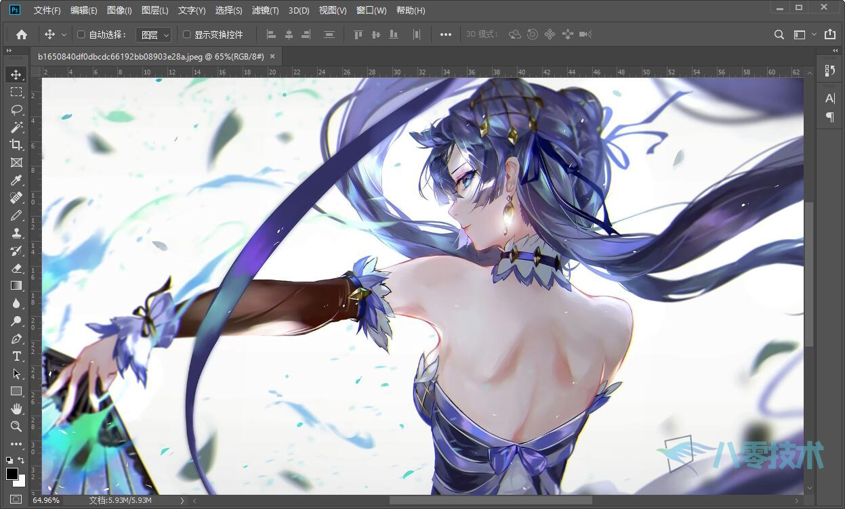Select the Pencil tool
This screenshot has width=845, height=509.
(x=16, y=215)
